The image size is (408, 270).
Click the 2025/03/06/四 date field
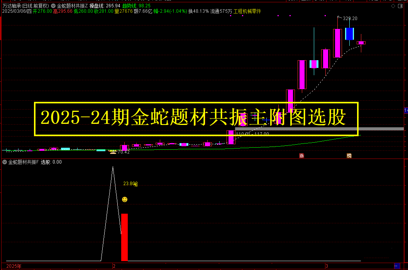coord(17,12)
